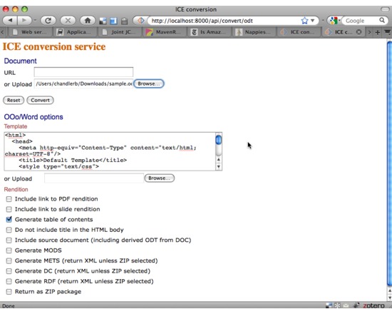This screenshot has width=392, height=314.
Task: Click the asterisk icon in status bar
Action: point(337,305)
